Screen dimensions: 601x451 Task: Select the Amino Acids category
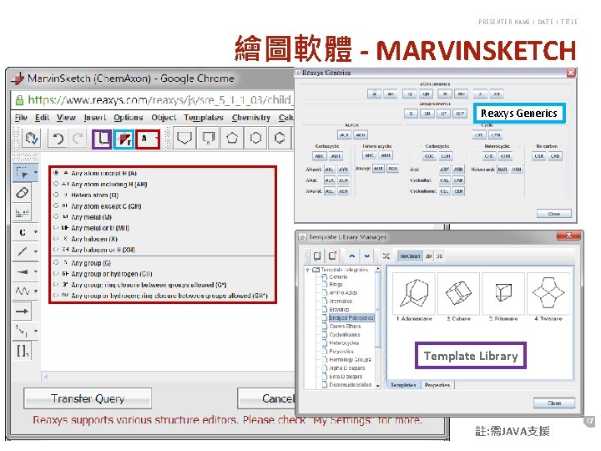pos(343,292)
